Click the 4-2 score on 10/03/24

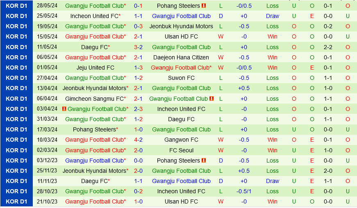[x=138, y=140]
